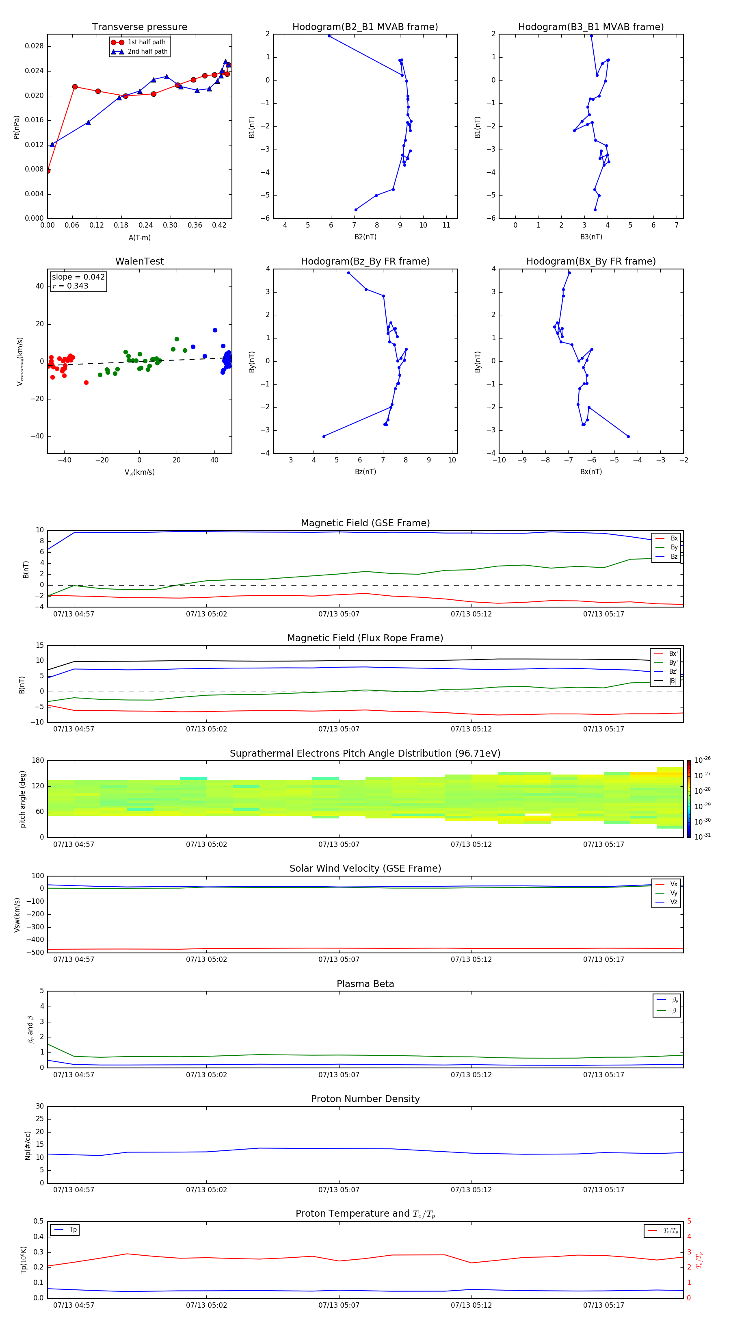Select the 'r = 0.343' annotation

tap(70, 286)
